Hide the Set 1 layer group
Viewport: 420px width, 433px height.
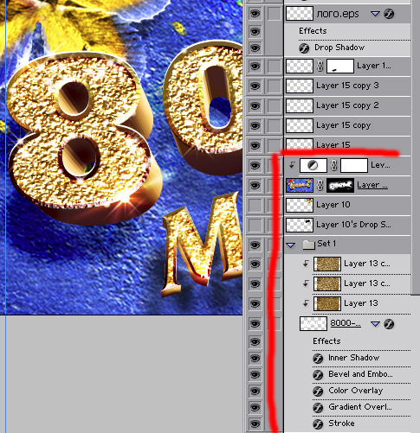pyautogui.click(x=255, y=245)
